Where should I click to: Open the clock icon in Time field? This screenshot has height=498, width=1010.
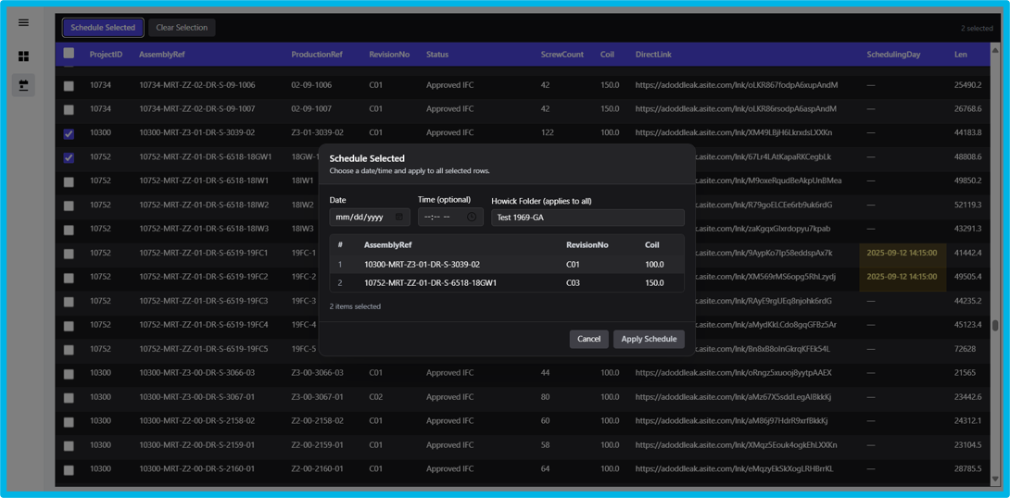472,218
